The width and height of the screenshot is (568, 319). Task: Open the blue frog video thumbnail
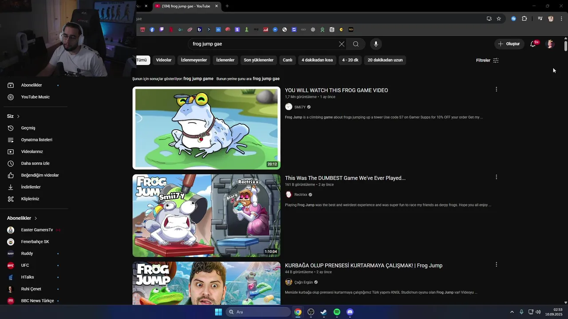206,128
